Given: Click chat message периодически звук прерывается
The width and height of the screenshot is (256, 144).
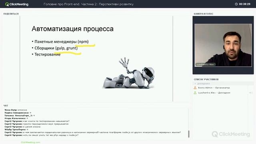Looking at the screenshot, I should pos(36,124).
